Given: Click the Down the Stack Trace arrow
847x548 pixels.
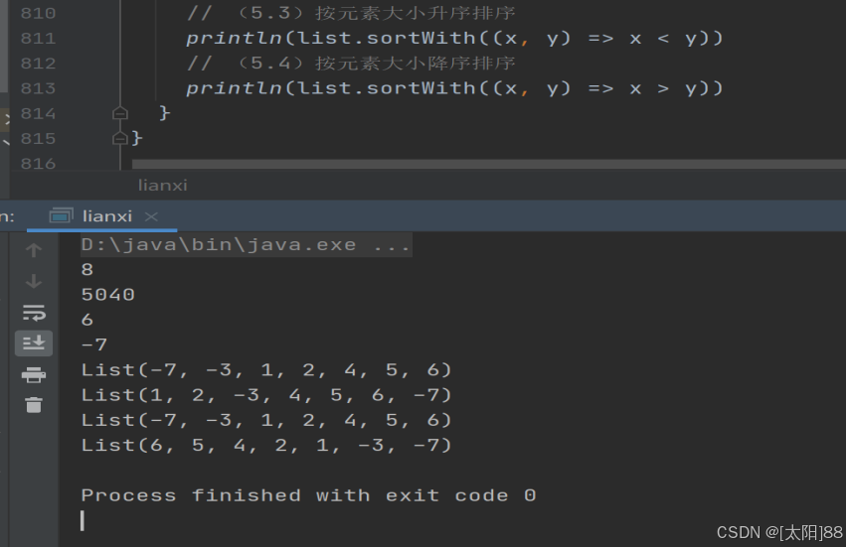Looking at the screenshot, I should tap(34, 281).
